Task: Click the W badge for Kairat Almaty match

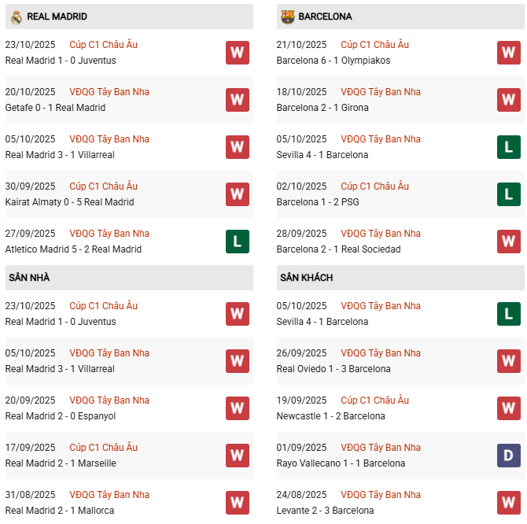Action: (238, 194)
